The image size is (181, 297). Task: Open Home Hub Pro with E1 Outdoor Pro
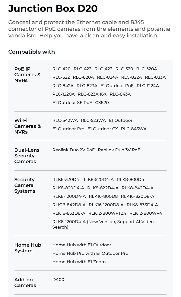(90, 253)
